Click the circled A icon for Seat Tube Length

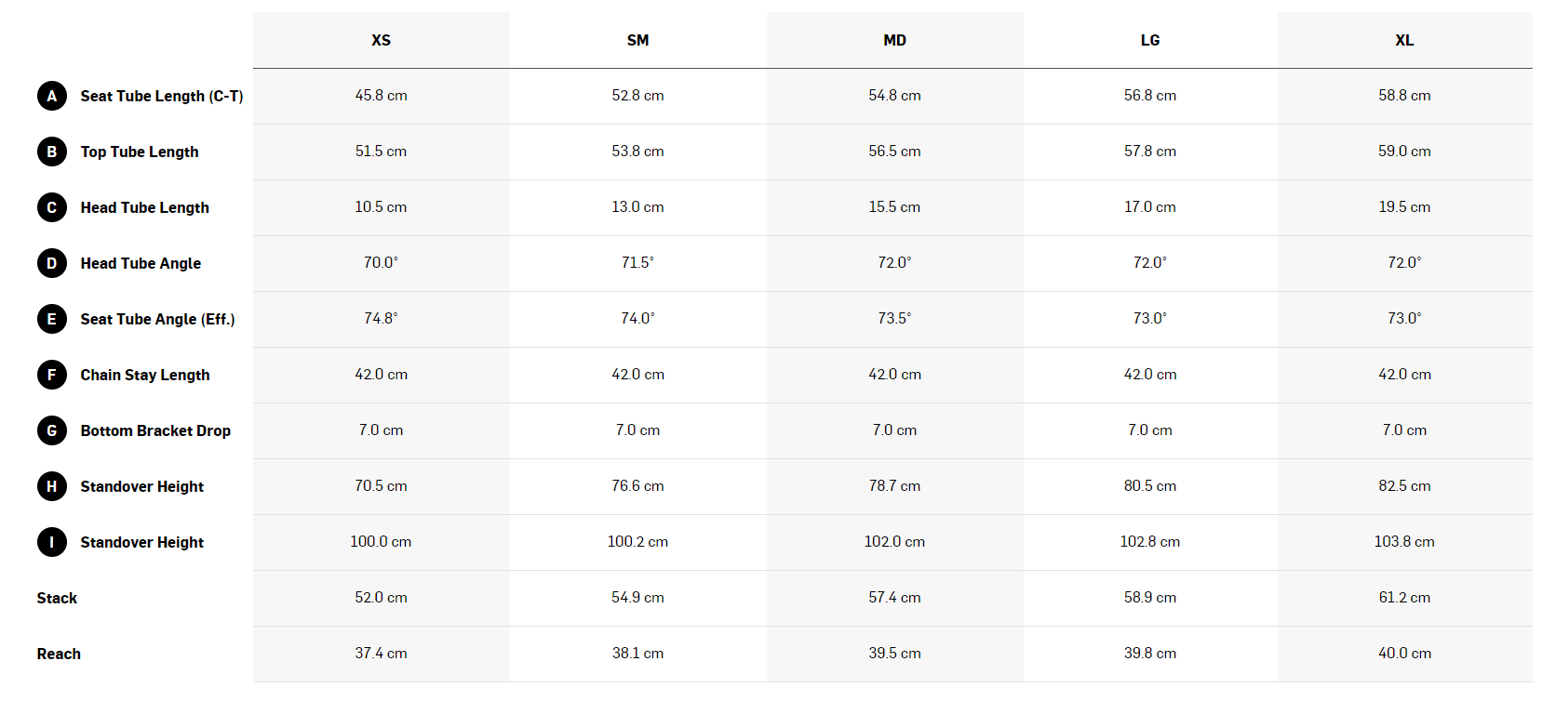pyautogui.click(x=52, y=96)
